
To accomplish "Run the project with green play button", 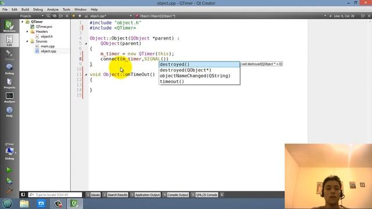I will (9, 170).
